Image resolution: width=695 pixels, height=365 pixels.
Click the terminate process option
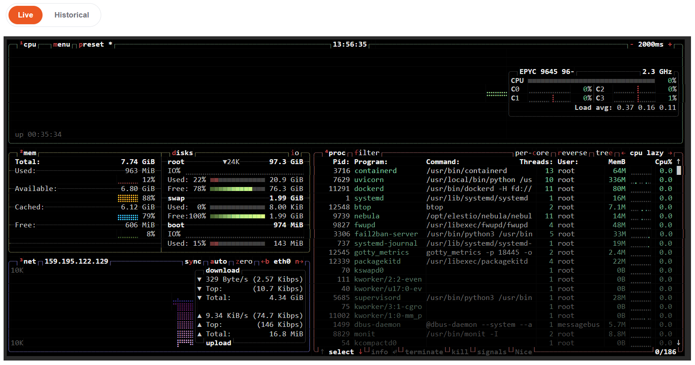point(424,352)
